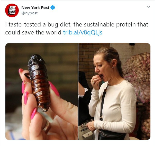
Task: Expand the tweet options chevron
Action: (149, 7)
